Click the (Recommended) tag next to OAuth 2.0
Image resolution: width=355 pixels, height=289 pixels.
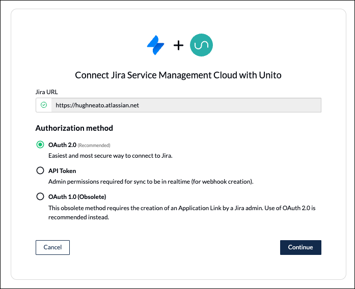point(94,146)
